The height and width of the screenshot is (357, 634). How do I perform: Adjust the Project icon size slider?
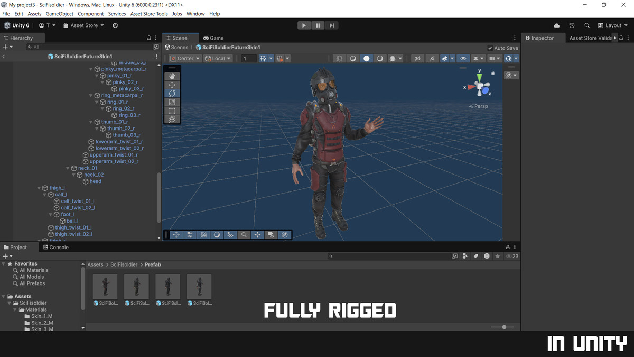(502, 327)
